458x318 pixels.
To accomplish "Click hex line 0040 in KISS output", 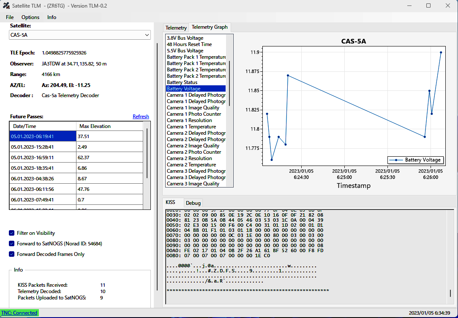I will (245, 220).
